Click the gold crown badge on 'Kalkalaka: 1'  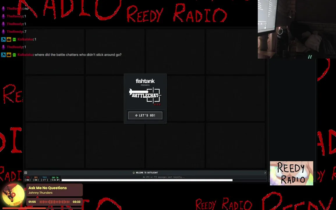pyautogui.click(x=9, y=39)
